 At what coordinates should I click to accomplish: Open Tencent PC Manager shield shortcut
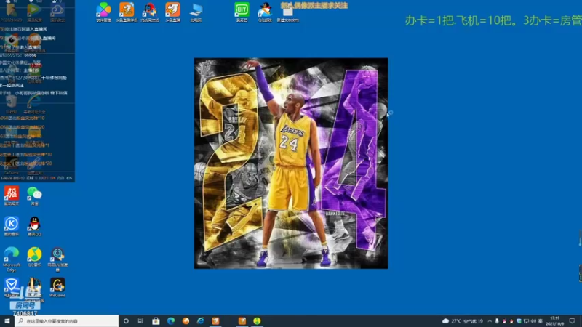coord(12,287)
